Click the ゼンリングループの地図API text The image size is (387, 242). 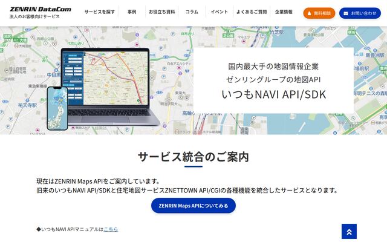click(273, 79)
